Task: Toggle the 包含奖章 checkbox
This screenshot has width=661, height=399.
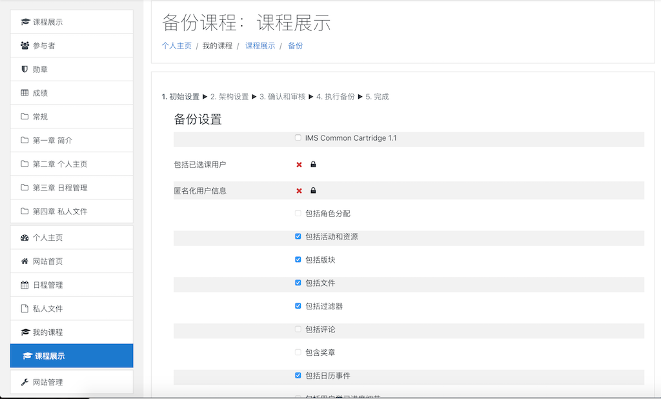Action: click(298, 352)
